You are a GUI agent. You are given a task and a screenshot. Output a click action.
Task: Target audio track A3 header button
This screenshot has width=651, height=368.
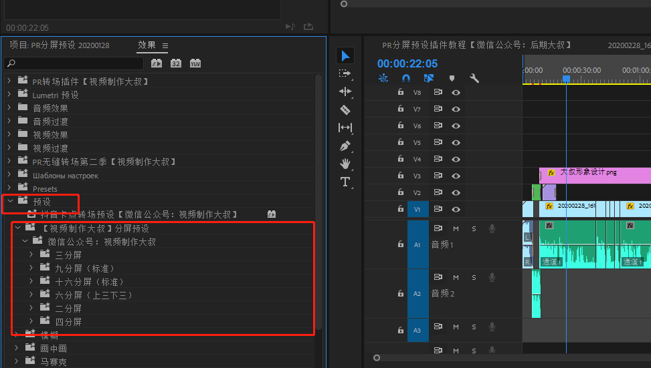tap(417, 331)
